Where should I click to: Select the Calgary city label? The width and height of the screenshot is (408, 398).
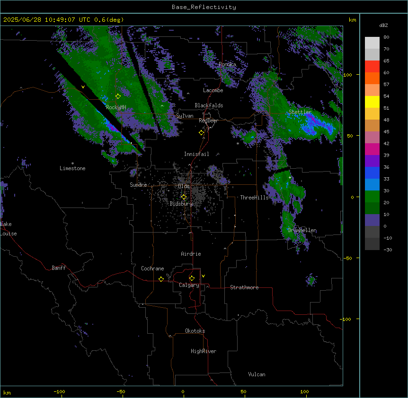189,285
